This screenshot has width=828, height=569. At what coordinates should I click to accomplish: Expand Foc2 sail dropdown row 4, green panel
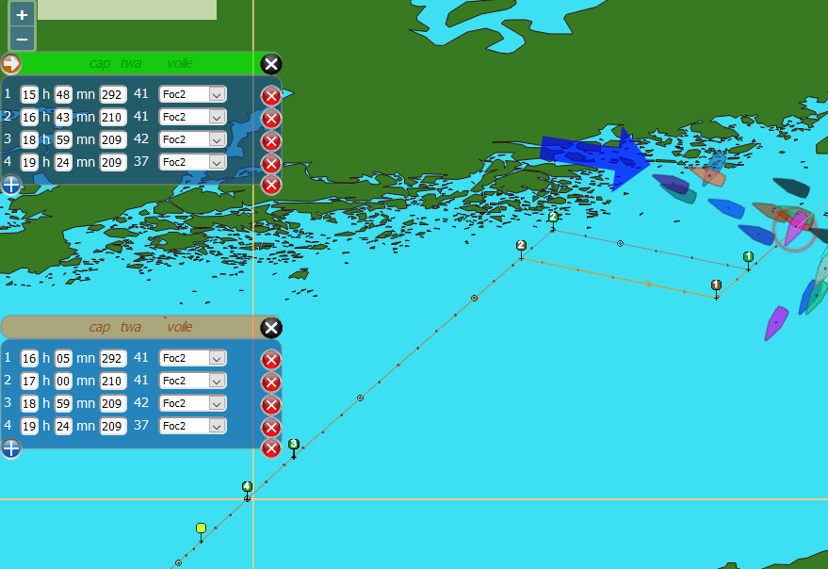click(217, 162)
